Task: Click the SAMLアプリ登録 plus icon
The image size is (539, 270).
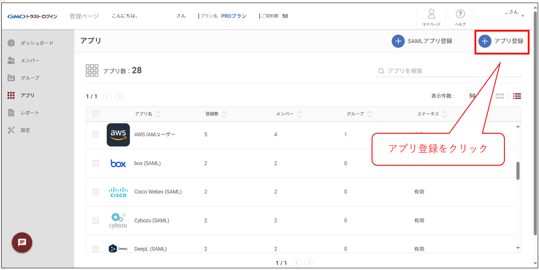Action: coord(398,41)
